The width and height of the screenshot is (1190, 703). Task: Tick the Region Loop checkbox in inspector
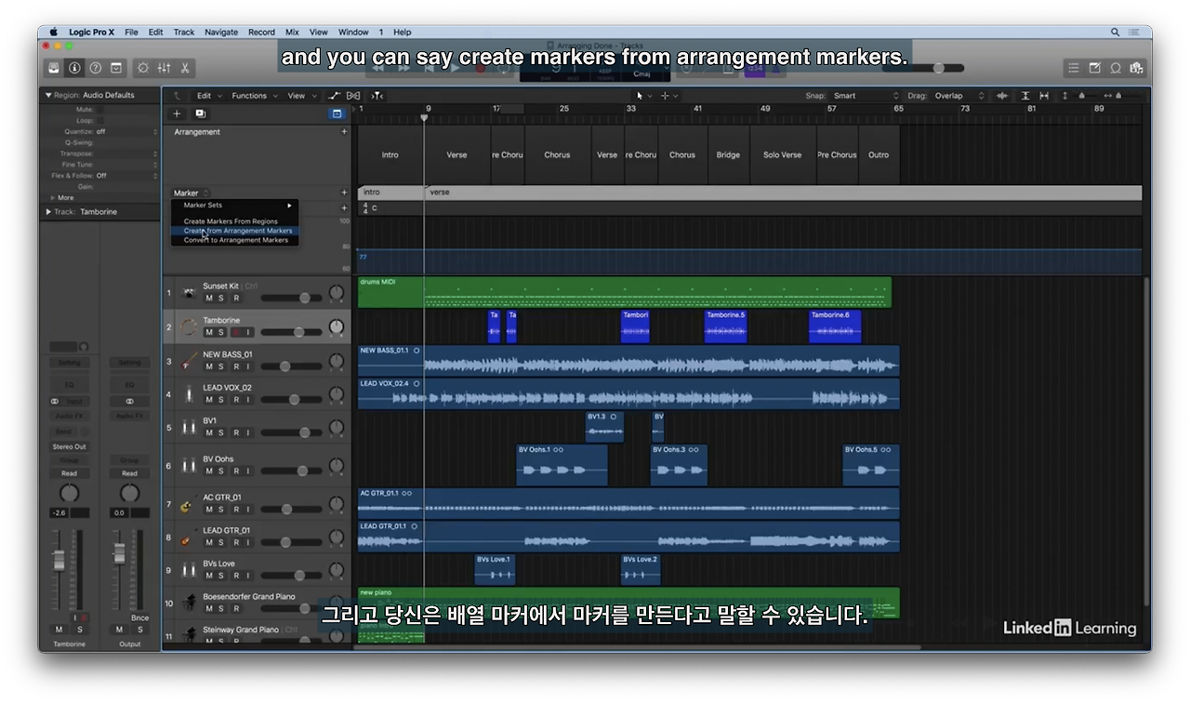pyautogui.click(x=100, y=121)
